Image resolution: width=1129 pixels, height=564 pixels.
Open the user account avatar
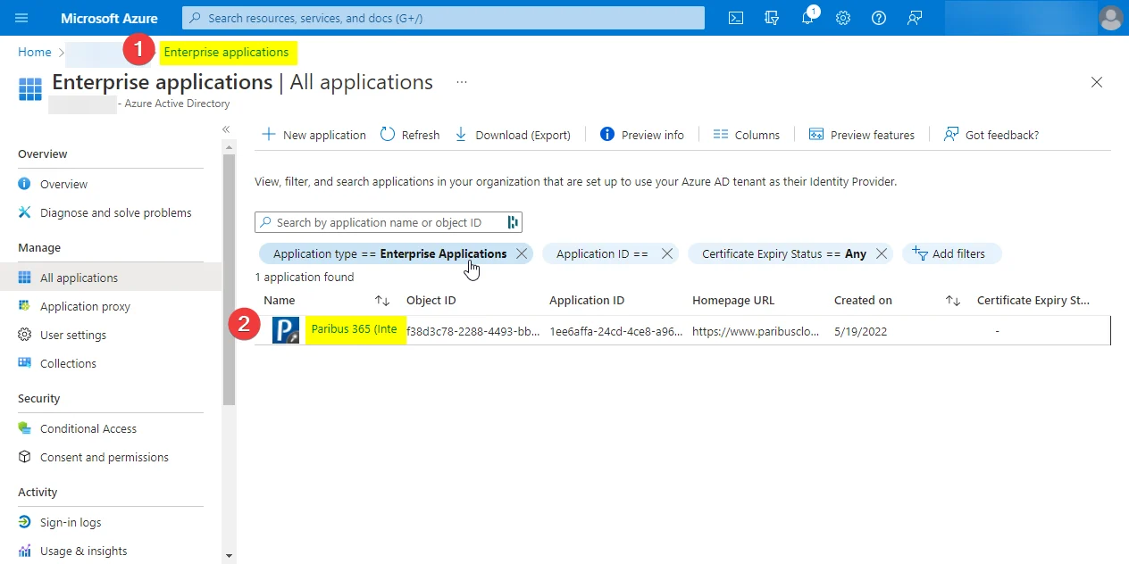click(1110, 18)
